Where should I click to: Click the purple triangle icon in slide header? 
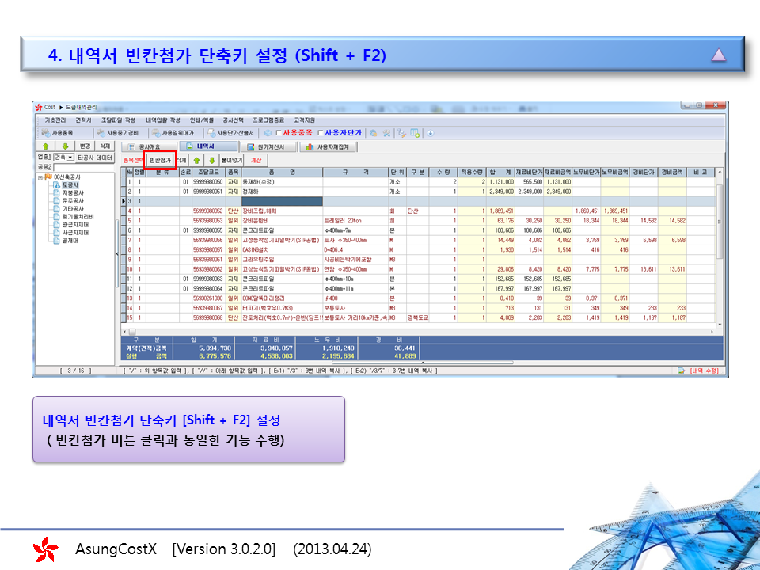coord(718,55)
